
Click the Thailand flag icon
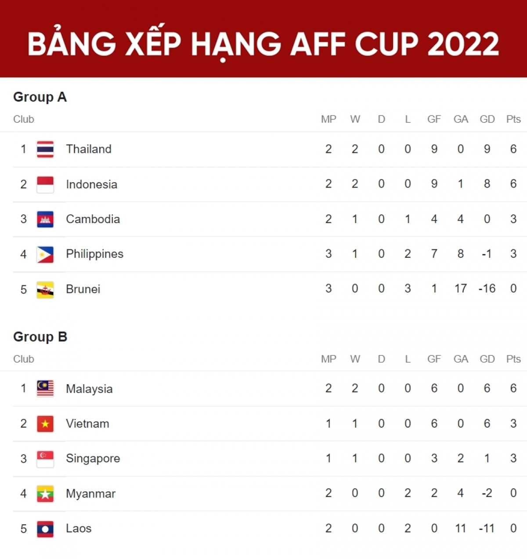(x=45, y=149)
